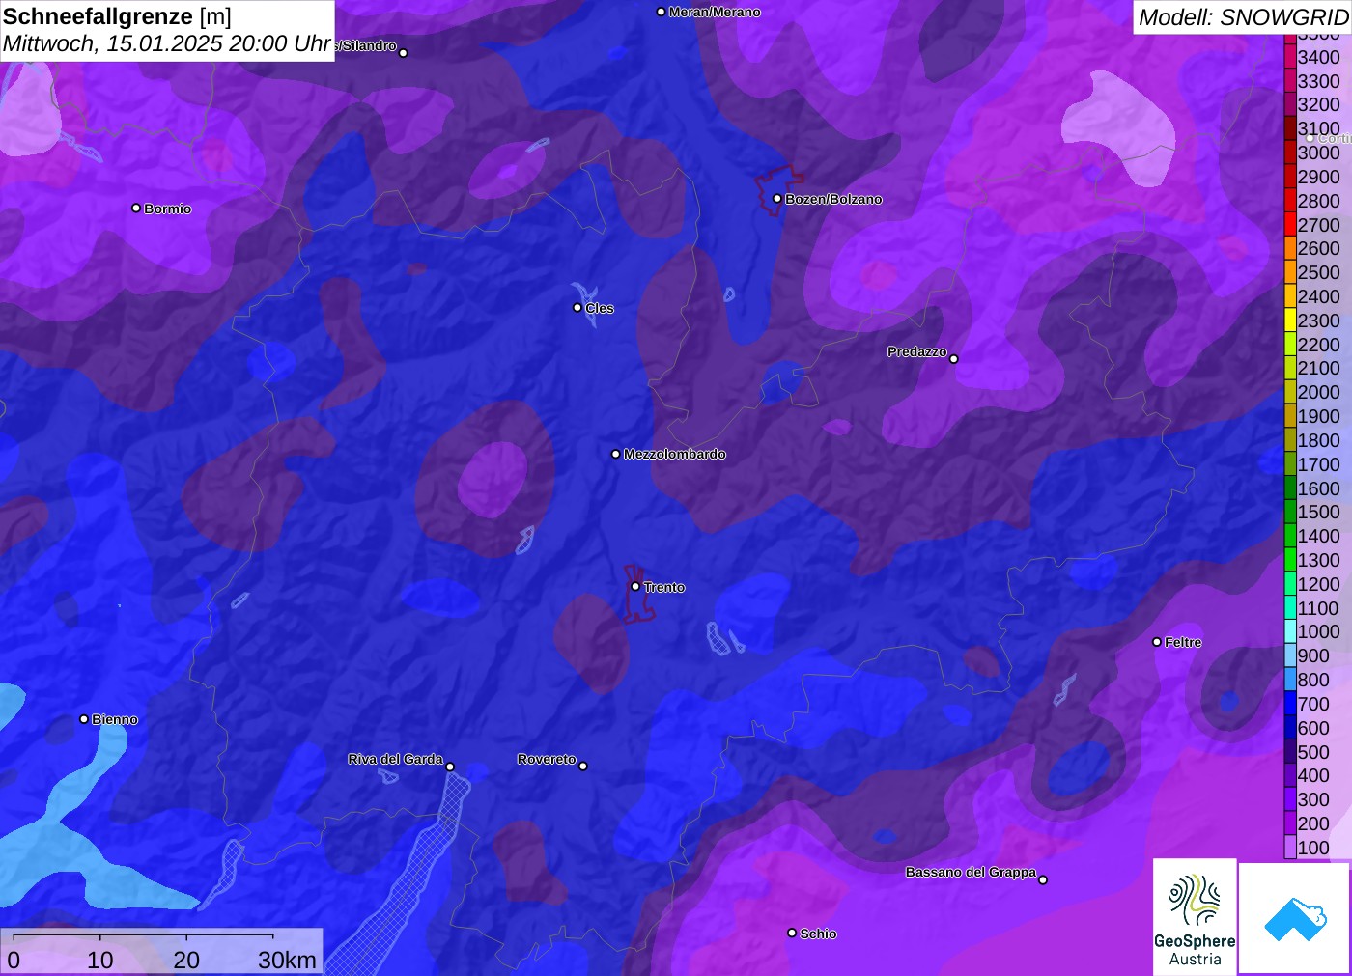
Task: Select the Mezzolombardo map label
Action: pos(674,454)
